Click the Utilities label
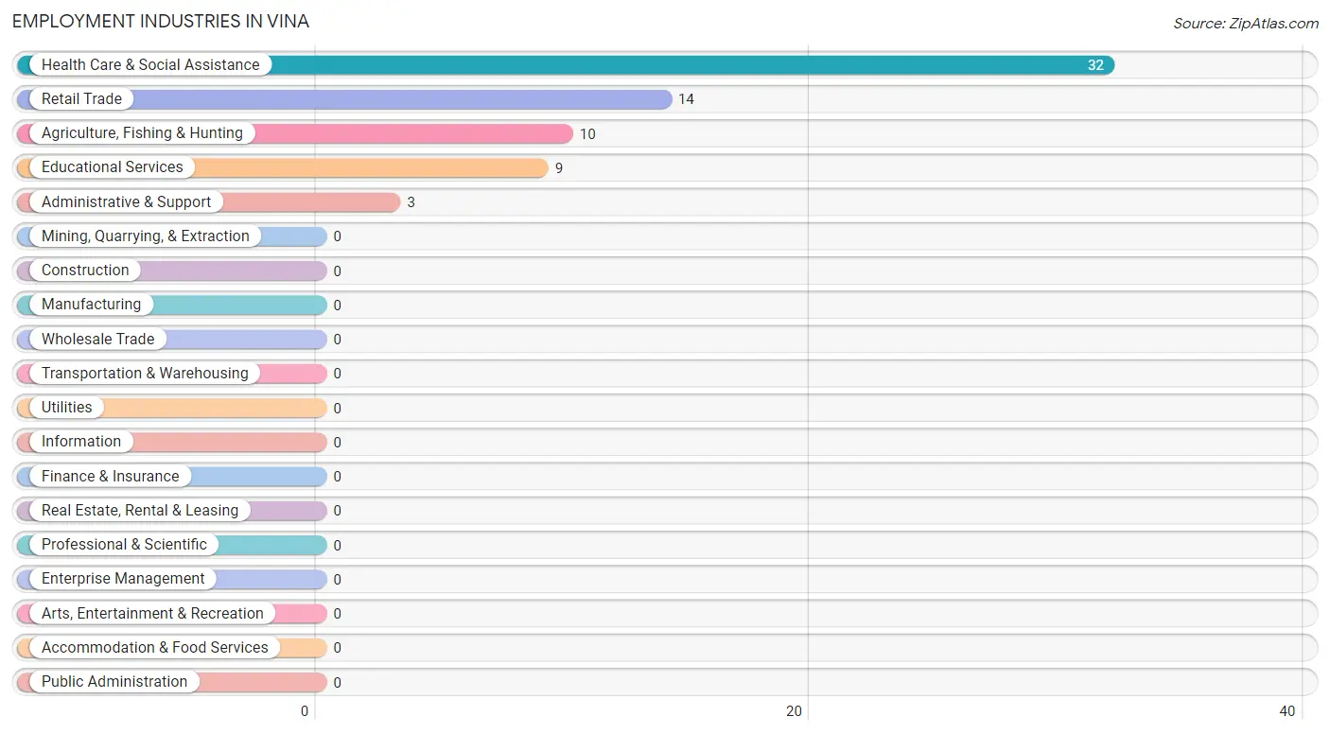The width and height of the screenshot is (1330, 734). 67,407
